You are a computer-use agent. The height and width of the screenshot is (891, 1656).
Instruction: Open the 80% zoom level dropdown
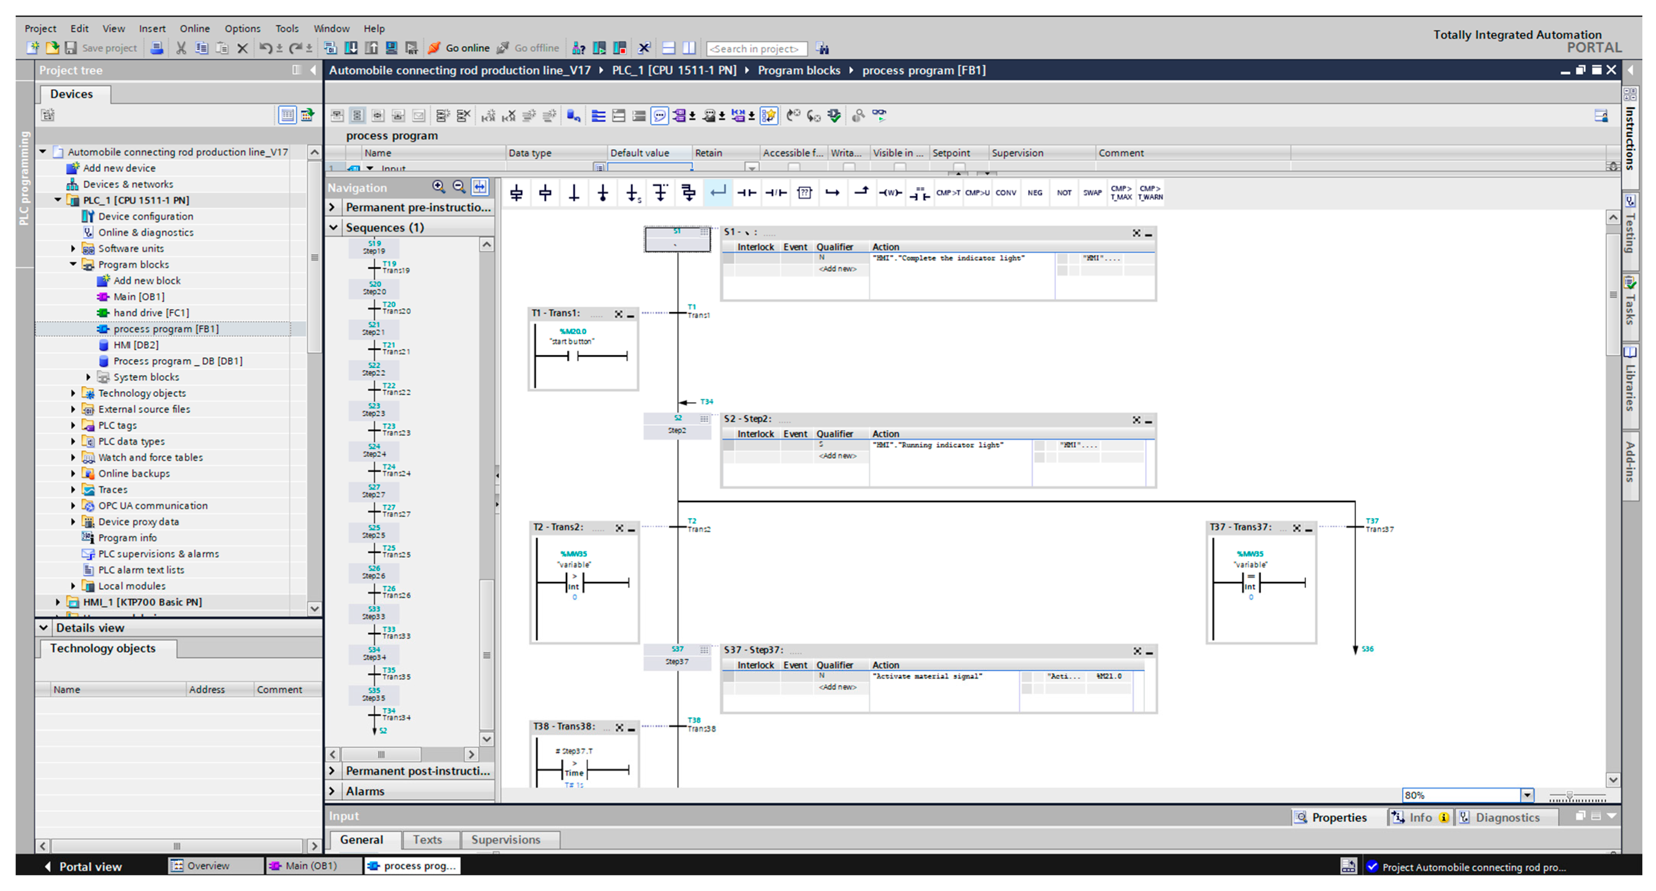(x=1527, y=795)
